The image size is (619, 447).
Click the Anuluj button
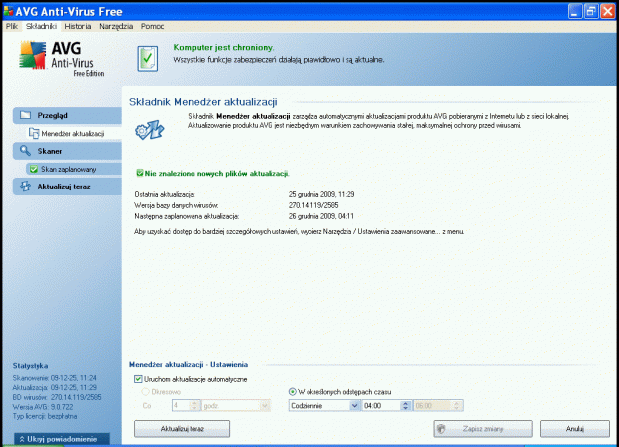[575, 429]
